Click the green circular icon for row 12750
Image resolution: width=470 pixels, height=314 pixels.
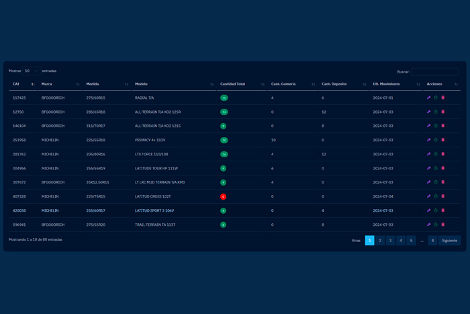click(436, 112)
